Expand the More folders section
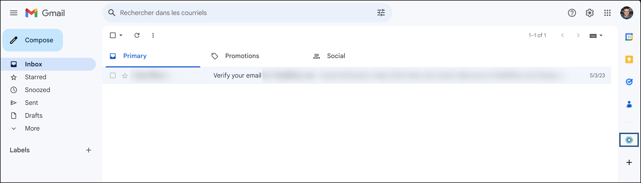Viewport: 641px width, 183px height. [x=32, y=128]
